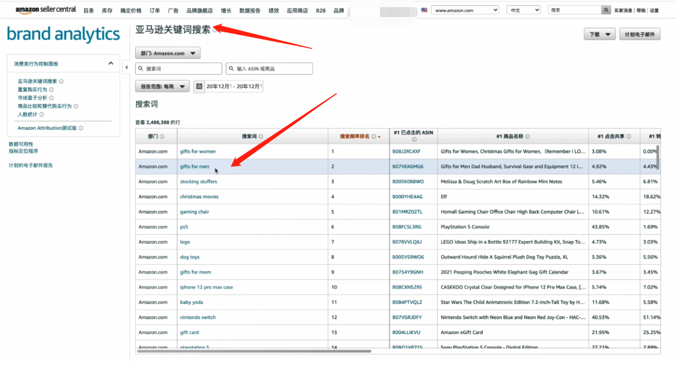Image resolution: width=684 pixels, height=368 pixels.
Task: Click the horizontal scrollbar under the table
Action: (254, 351)
